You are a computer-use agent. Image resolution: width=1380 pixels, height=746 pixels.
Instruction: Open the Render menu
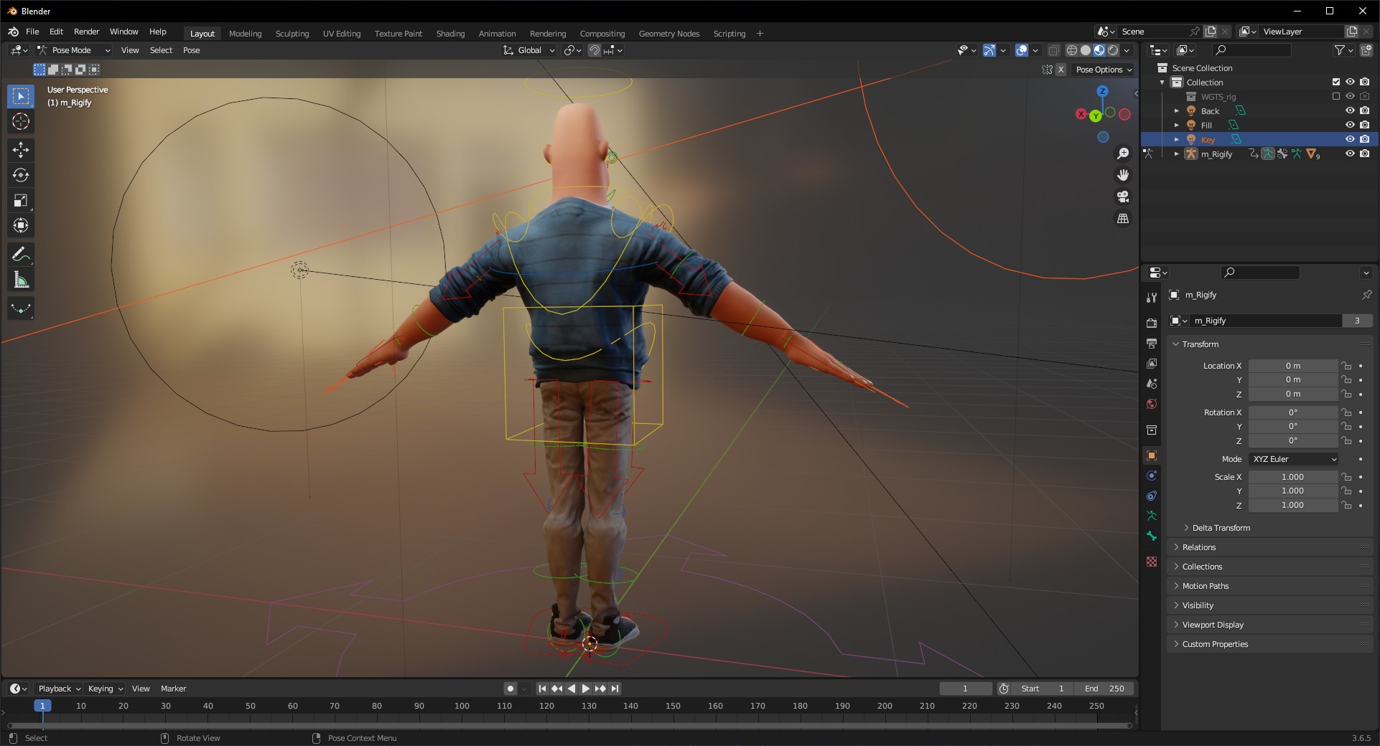[86, 32]
